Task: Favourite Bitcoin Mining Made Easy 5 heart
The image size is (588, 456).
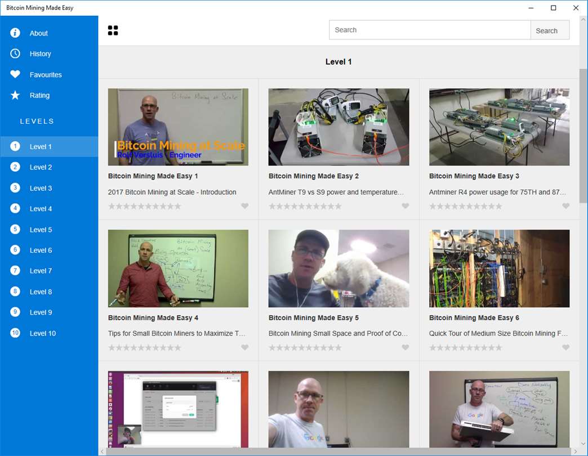Action: pyautogui.click(x=405, y=347)
